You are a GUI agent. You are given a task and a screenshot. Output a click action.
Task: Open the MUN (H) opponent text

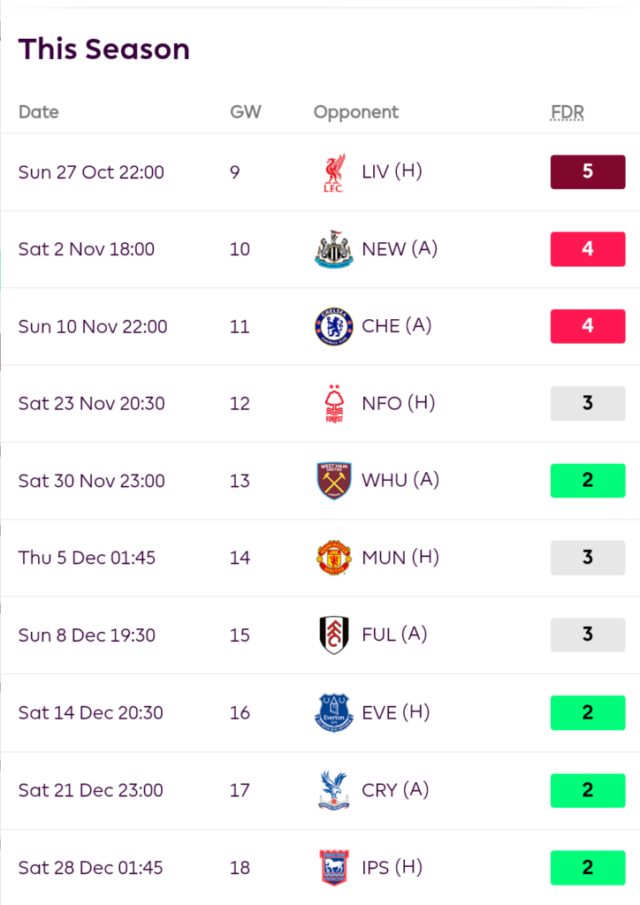click(x=400, y=558)
